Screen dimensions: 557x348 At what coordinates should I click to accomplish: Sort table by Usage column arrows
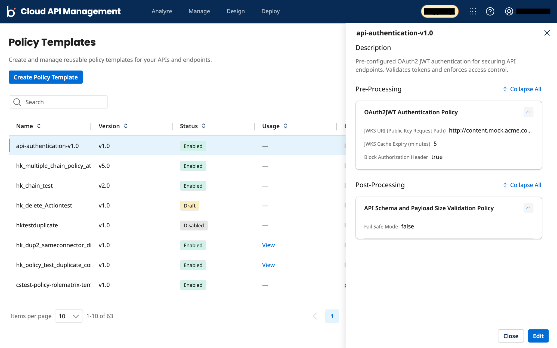pyautogui.click(x=285, y=126)
